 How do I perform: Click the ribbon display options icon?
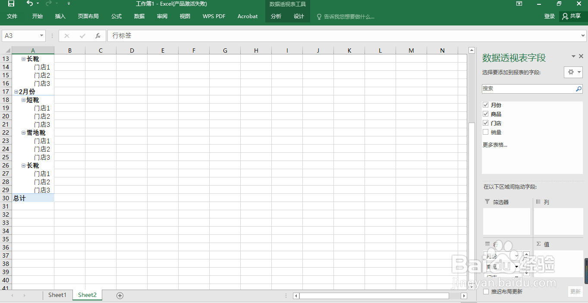point(519,4)
